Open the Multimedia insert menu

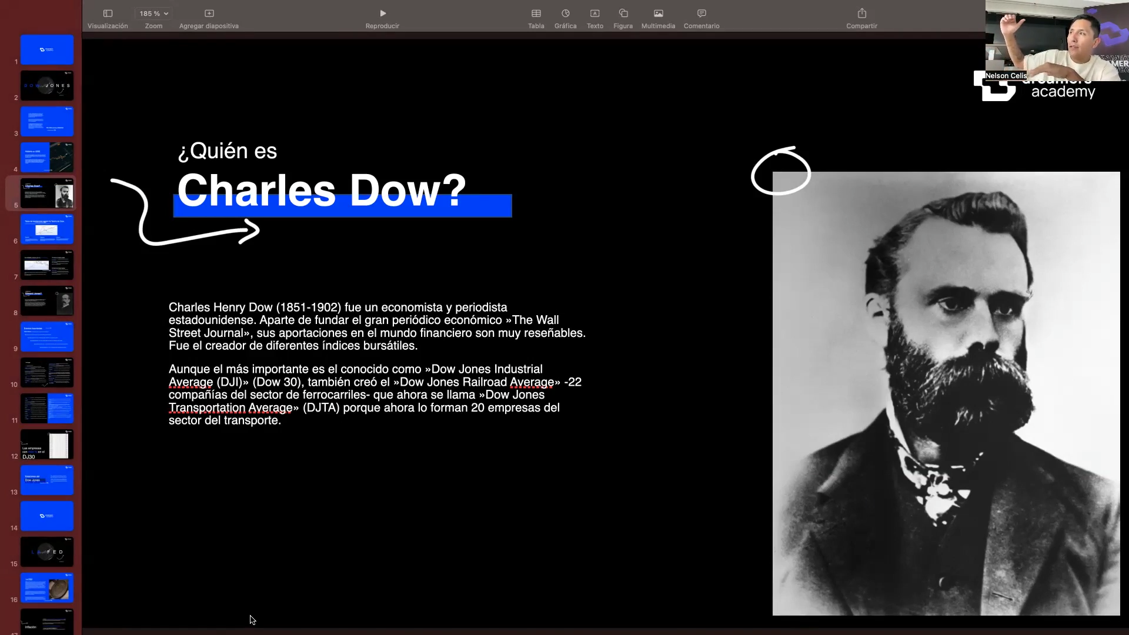[658, 14]
